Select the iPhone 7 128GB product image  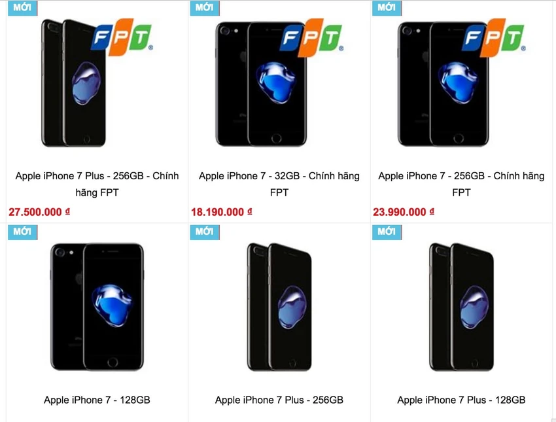(x=97, y=307)
